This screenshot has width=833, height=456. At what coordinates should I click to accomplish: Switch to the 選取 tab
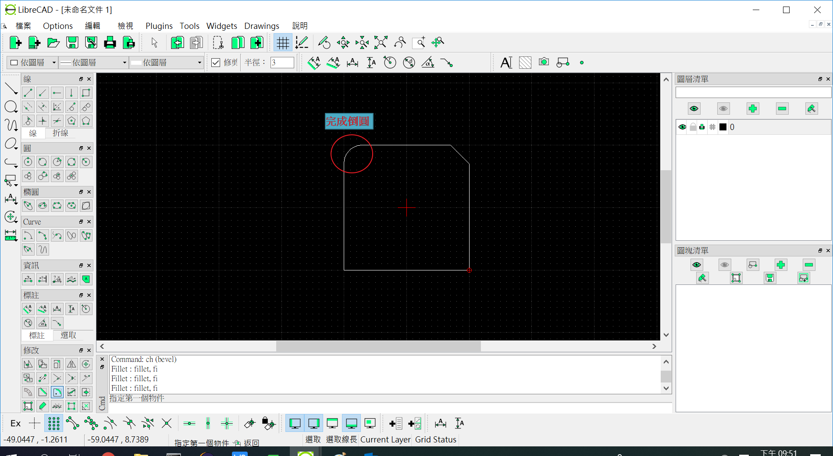click(68, 335)
